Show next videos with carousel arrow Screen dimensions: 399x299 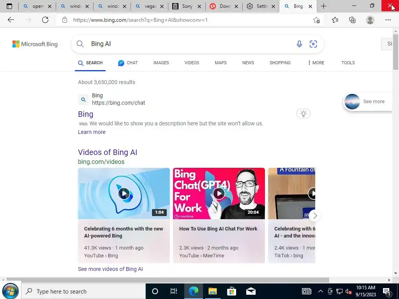point(315,216)
